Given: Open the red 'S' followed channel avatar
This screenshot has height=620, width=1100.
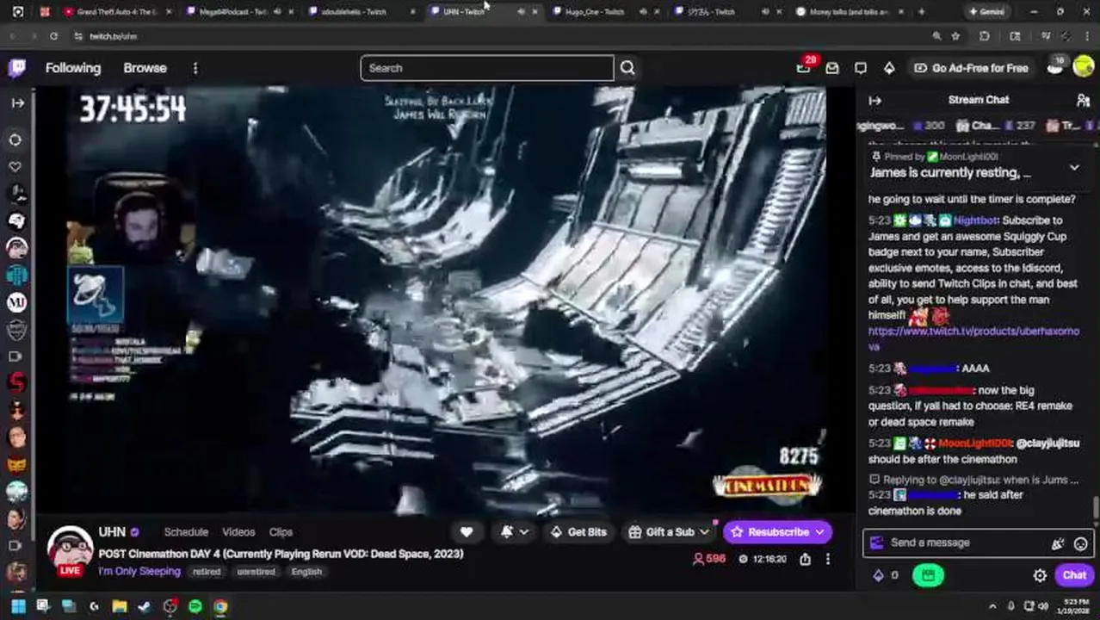Looking at the screenshot, I should (x=16, y=383).
